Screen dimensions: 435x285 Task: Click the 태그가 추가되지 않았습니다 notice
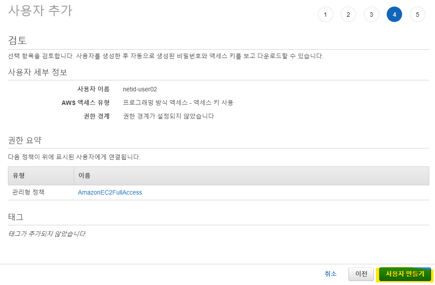pyautogui.click(x=47, y=234)
